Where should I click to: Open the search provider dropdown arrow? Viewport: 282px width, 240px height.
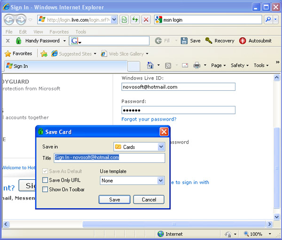[x=275, y=19]
